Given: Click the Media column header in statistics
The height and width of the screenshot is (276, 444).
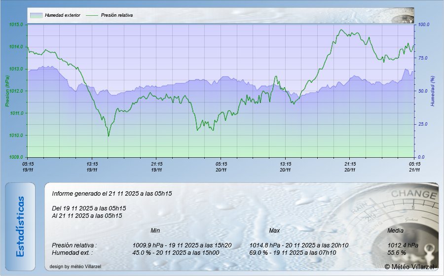Looking at the screenshot, I should [x=395, y=231].
